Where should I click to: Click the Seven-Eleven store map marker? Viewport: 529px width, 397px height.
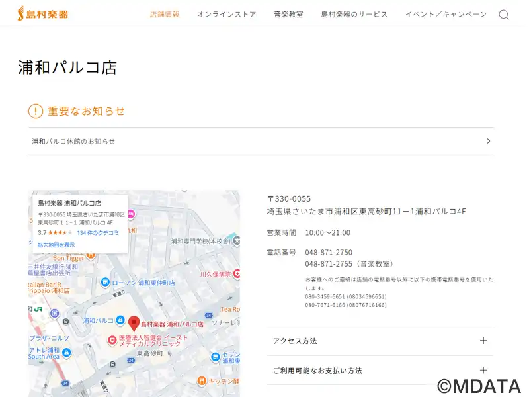(215, 357)
